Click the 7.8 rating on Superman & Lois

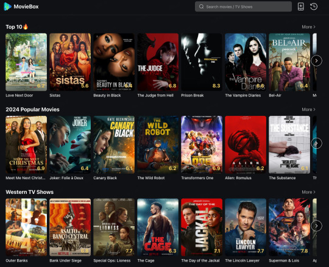click(x=304, y=251)
